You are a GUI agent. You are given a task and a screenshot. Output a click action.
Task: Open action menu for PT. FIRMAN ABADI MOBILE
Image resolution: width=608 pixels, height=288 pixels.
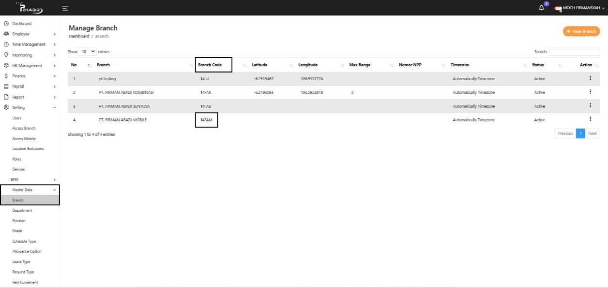pyautogui.click(x=590, y=119)
